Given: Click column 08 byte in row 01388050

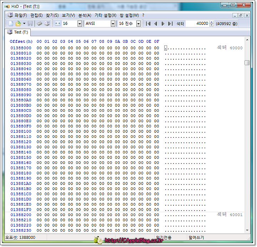Looking at the screenshot, I should (102, 74).
